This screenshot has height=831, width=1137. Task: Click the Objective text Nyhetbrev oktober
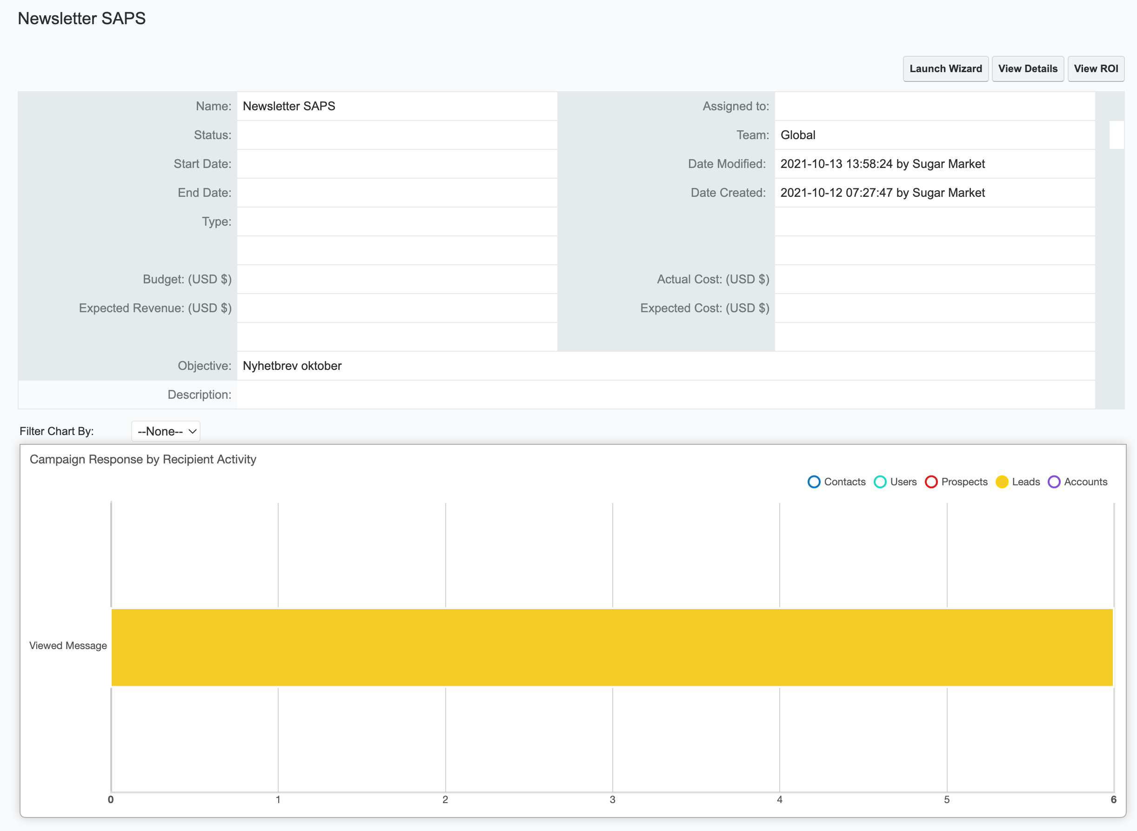click(292, 366)
